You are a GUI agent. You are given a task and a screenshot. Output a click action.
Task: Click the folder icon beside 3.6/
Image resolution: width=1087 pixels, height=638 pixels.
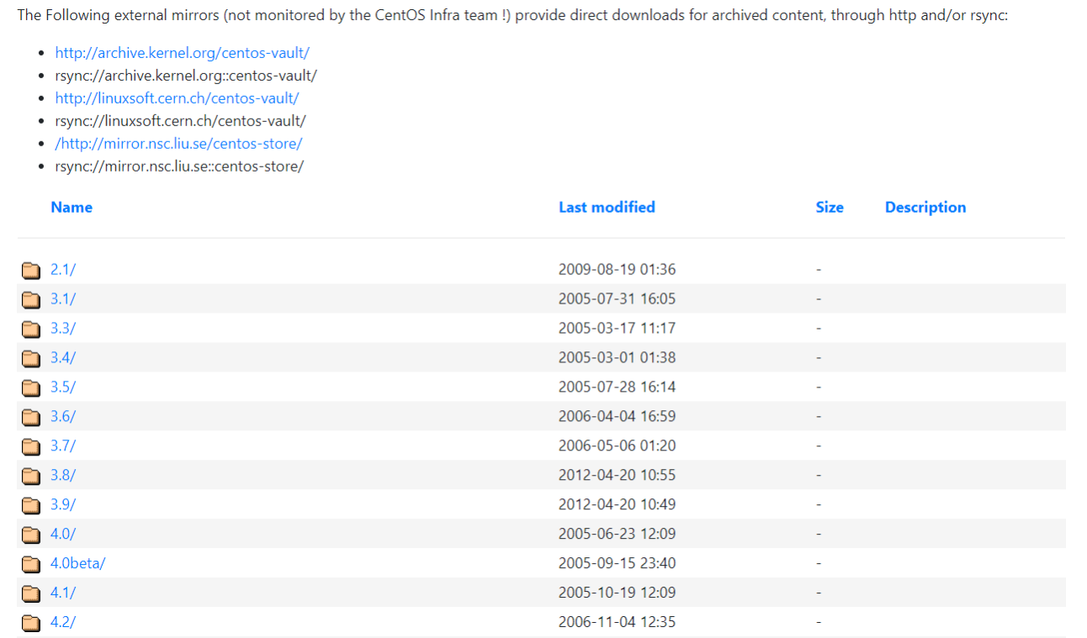point(31,417)
